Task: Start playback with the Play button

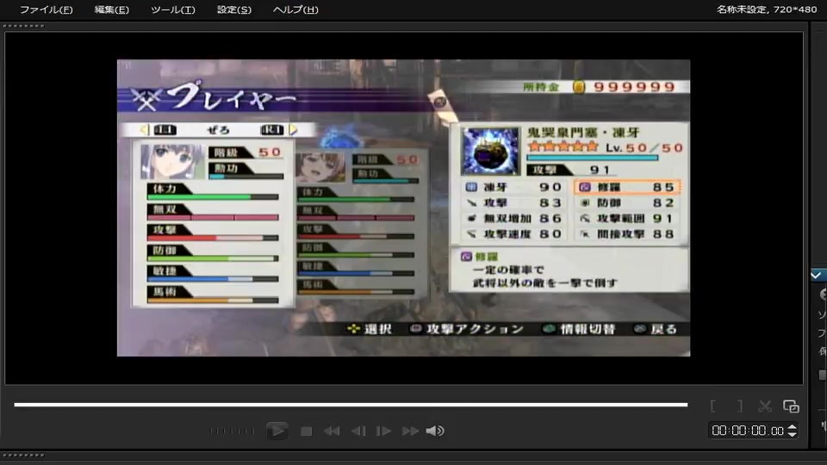Action: (277, 431)
